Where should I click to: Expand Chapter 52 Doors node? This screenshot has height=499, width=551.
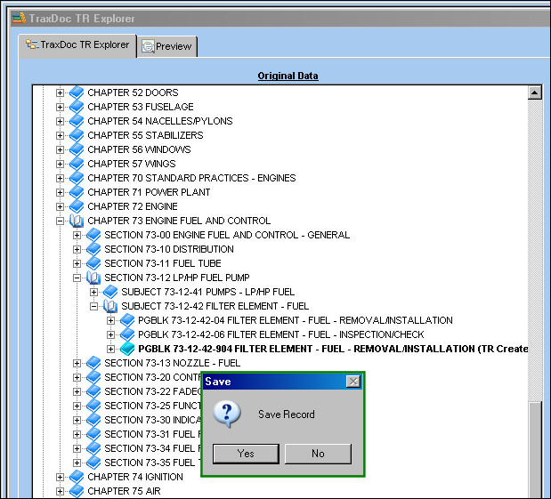click(60, 93)
